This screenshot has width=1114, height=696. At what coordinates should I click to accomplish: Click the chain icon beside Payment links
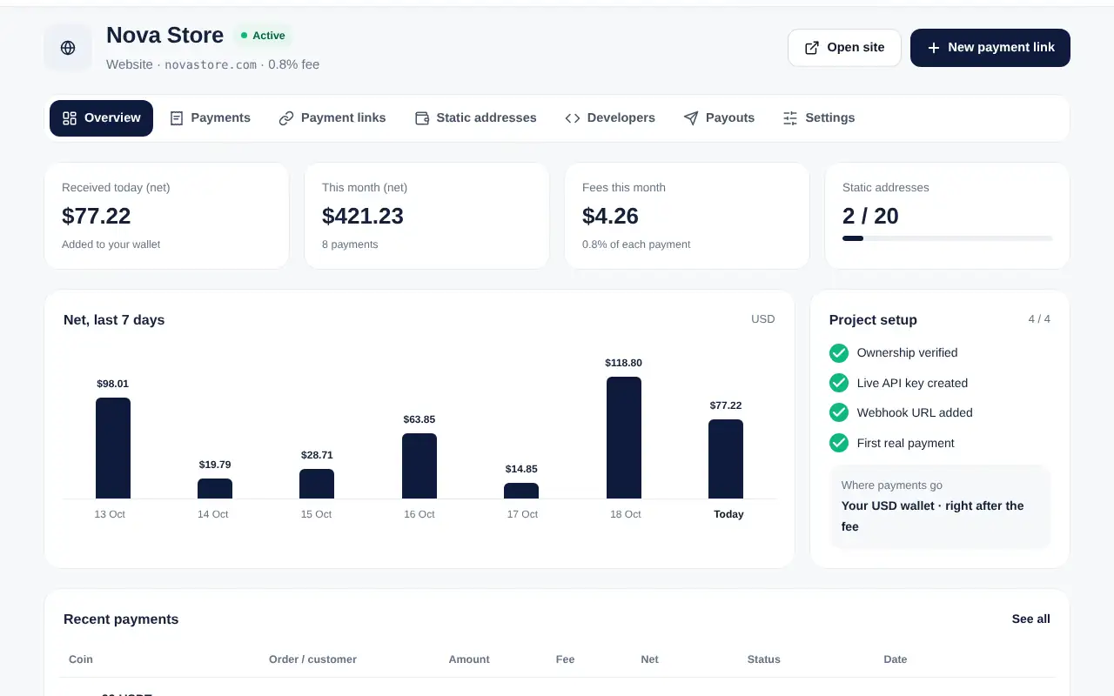286,118
